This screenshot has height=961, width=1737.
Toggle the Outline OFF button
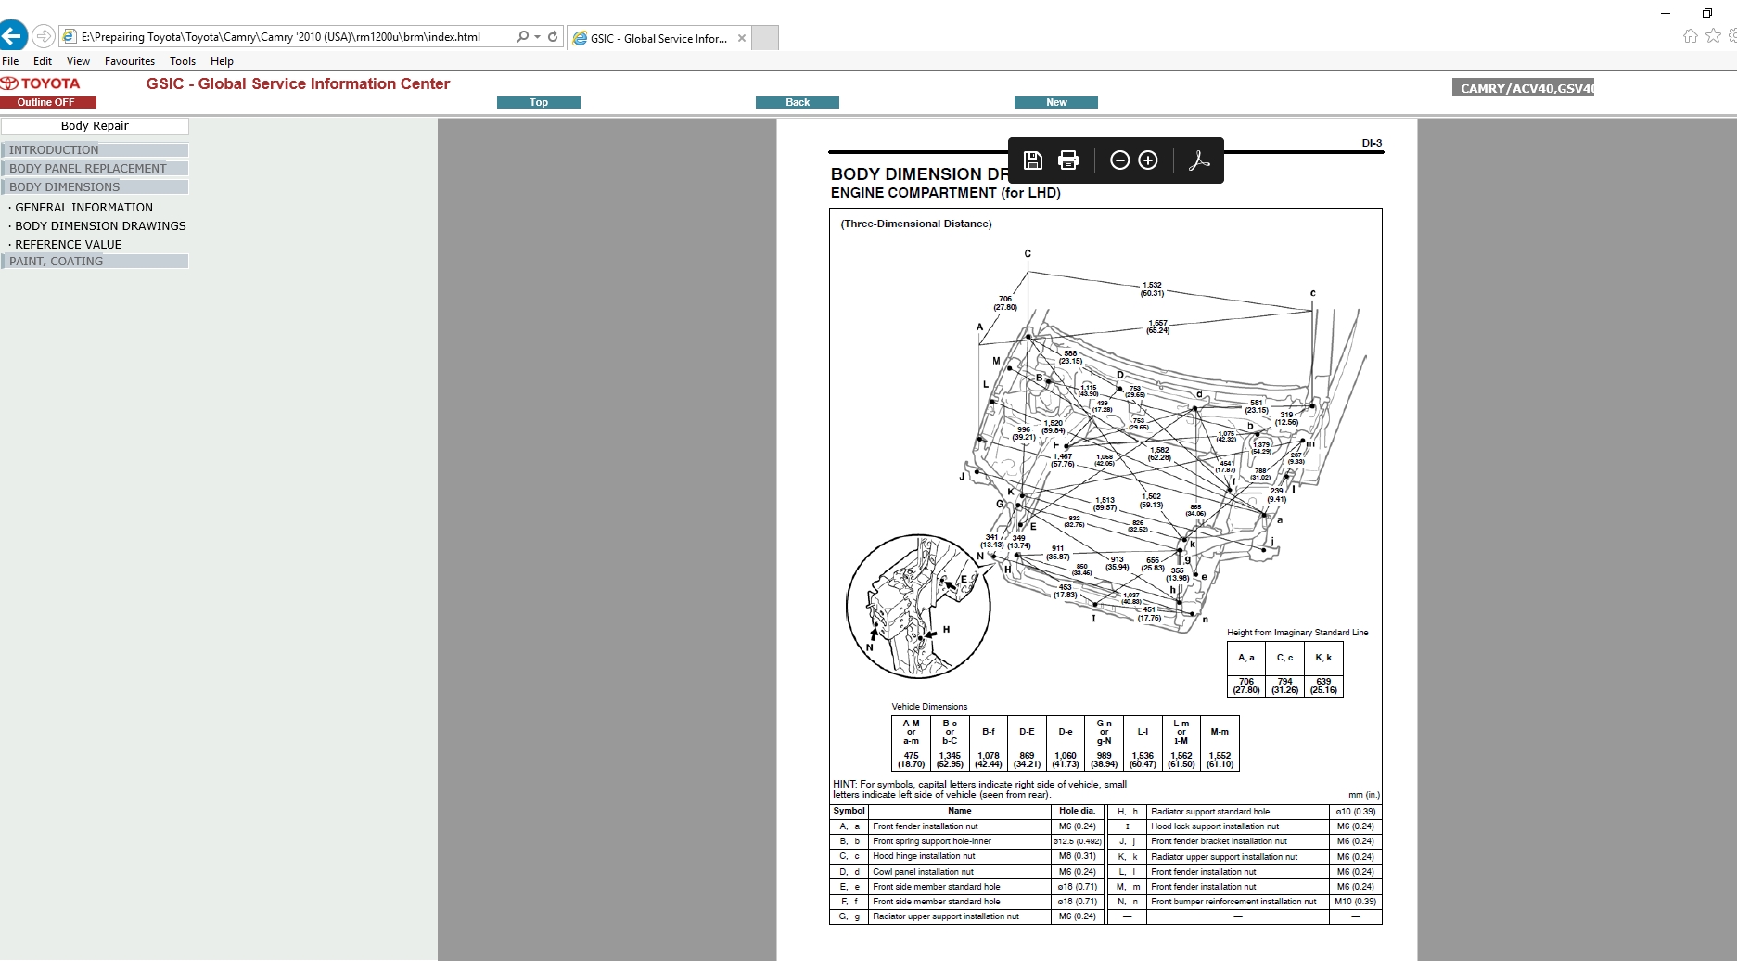click(46, 103)
